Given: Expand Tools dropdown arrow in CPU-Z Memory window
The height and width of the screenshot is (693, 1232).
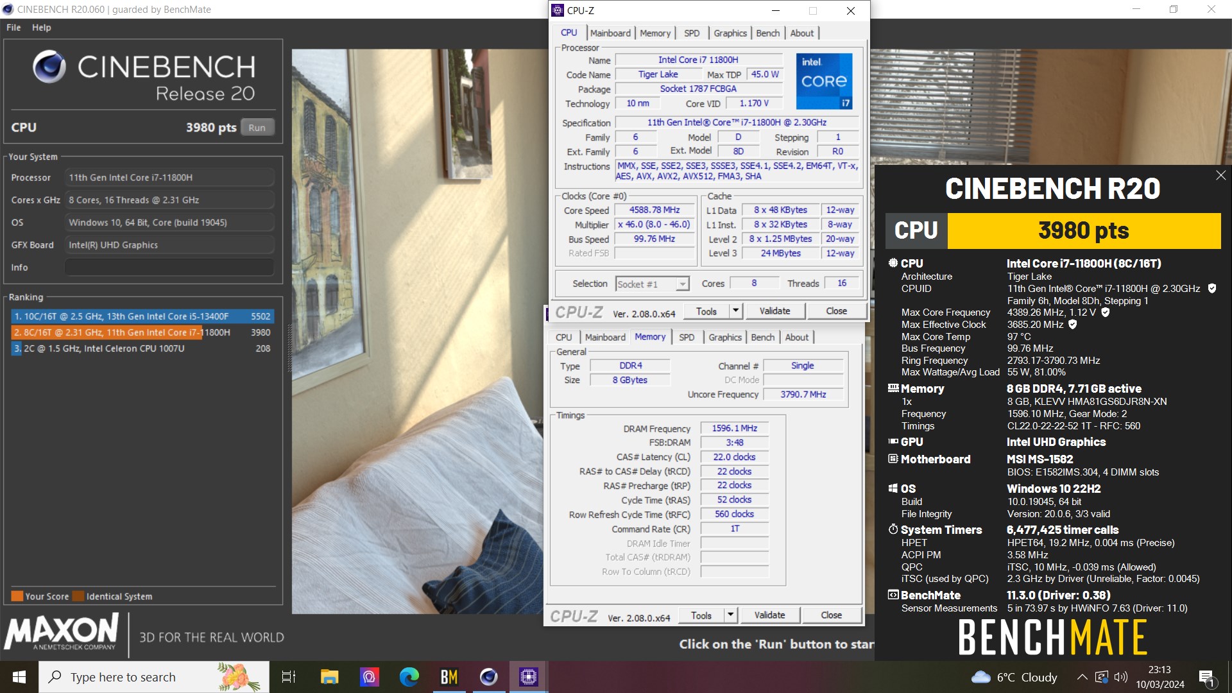Looking at the screenshot, I should coord(730,615).
